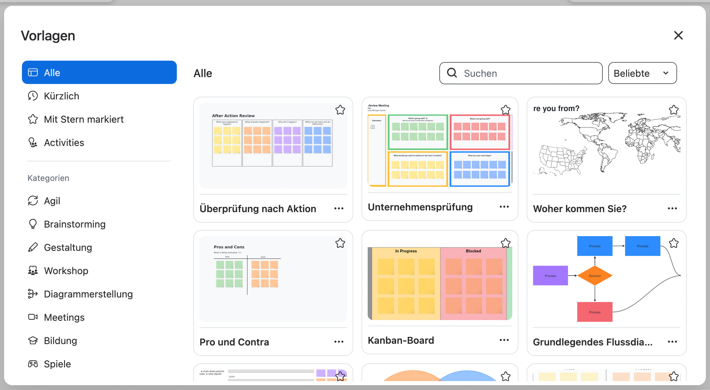710x390 pixels.
Task: Click the Brainstorming lightbulb icon
Action: coord(33,224)
